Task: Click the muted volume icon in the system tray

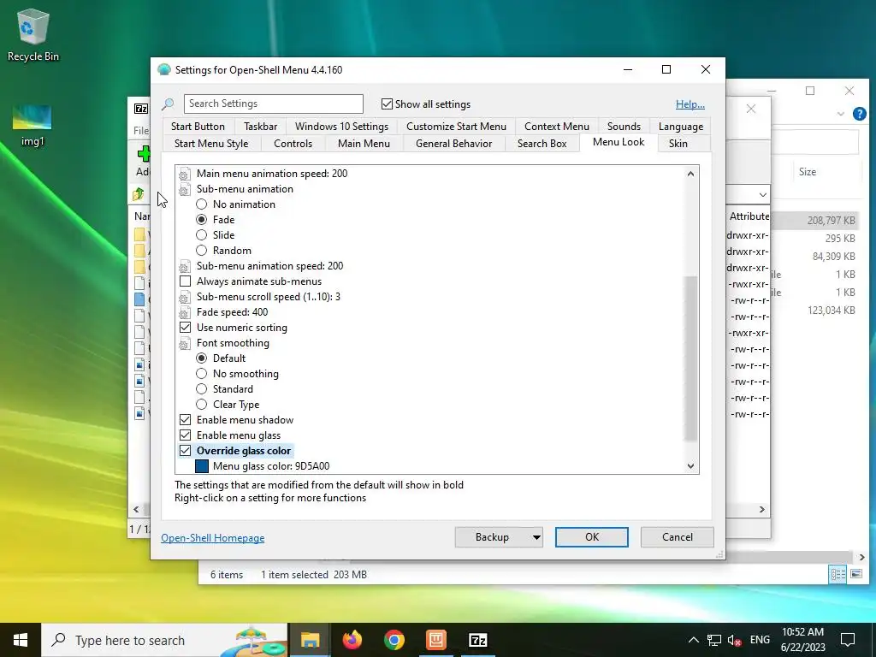Action: click(735, 640)
